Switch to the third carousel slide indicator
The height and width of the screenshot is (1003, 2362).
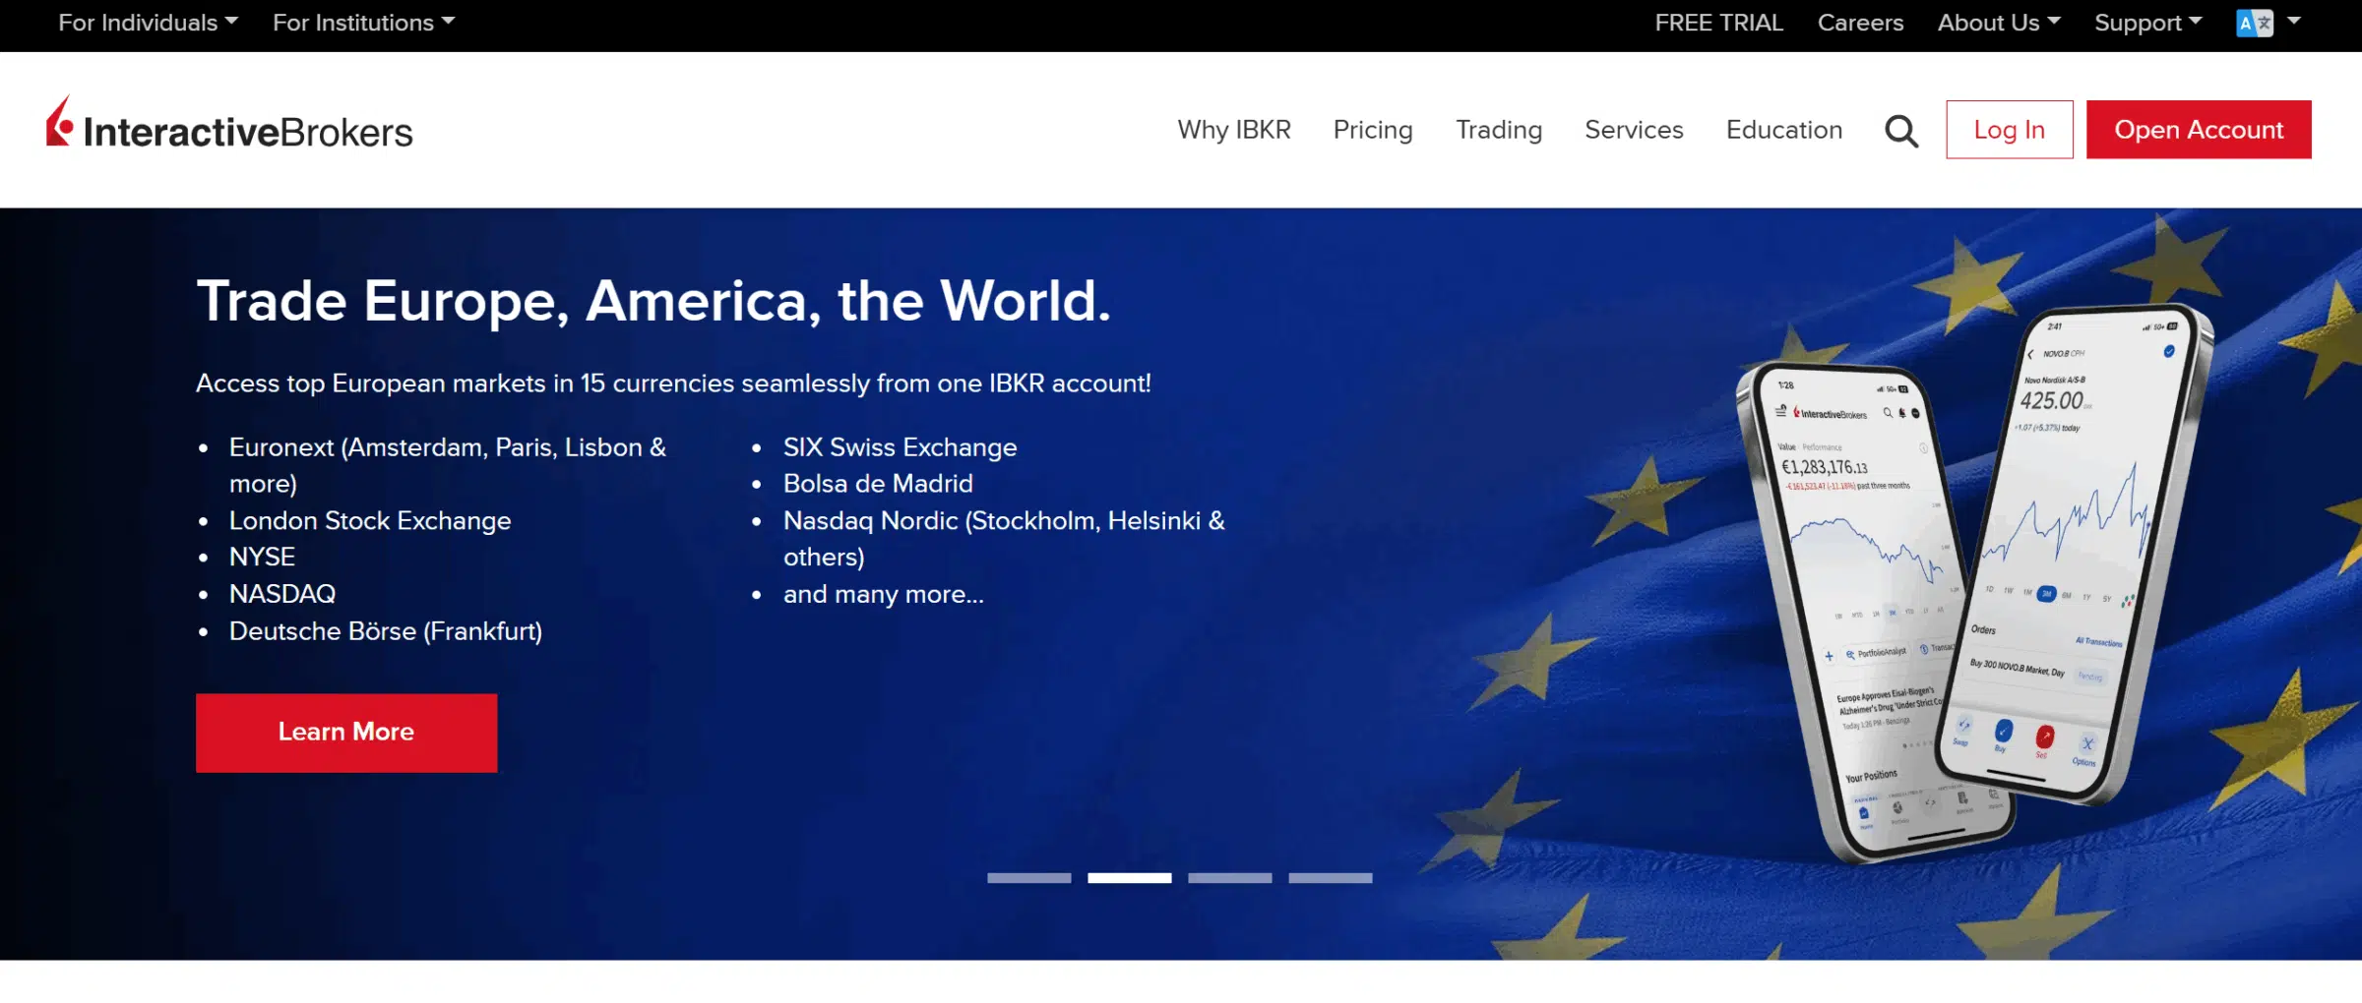pos(1230,878)
